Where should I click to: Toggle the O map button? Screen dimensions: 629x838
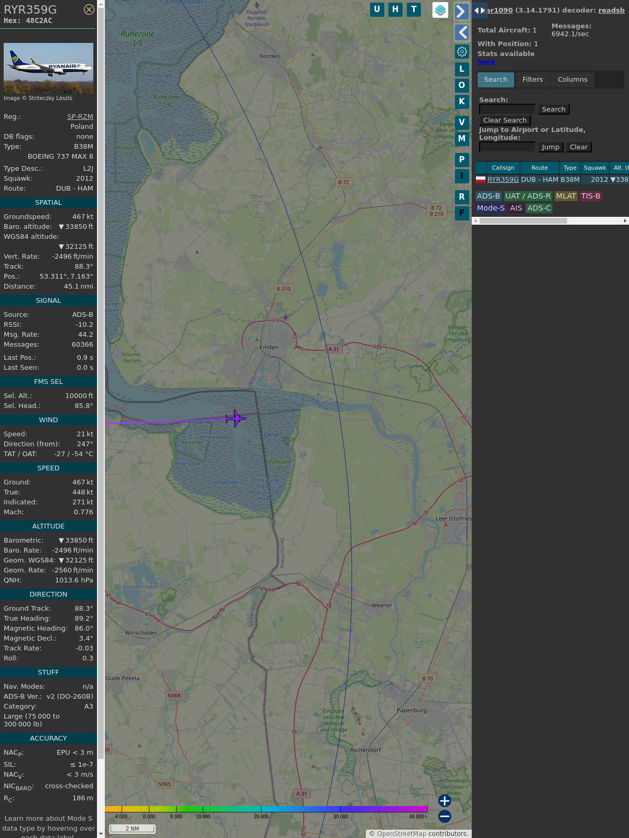[462, 85]
